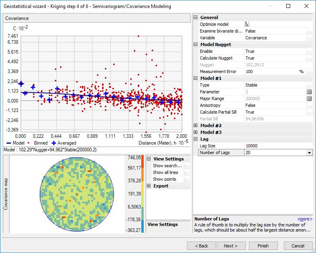Go to previous step with Back button

[201, 246]
